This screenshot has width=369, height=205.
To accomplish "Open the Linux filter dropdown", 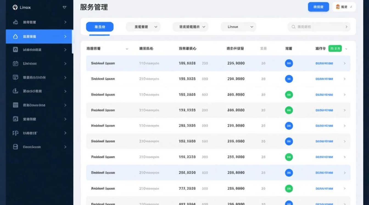I will click(238, 27).
